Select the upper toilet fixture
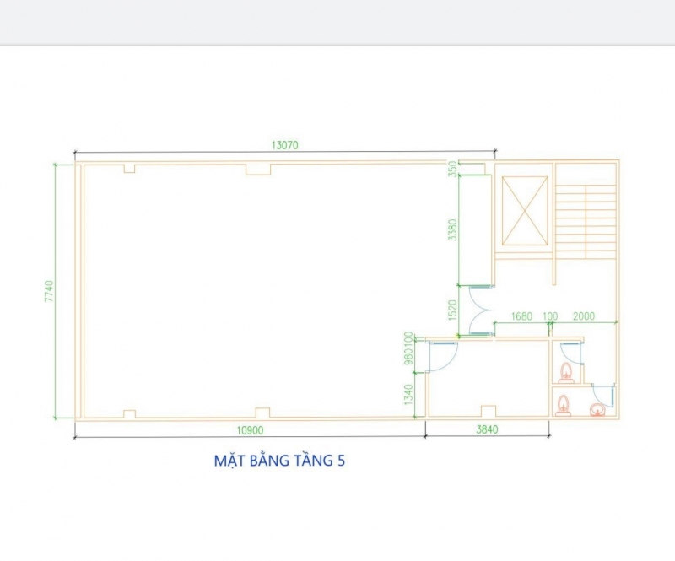The width and height of the screenshot is (675, 561). pos(567,370)
